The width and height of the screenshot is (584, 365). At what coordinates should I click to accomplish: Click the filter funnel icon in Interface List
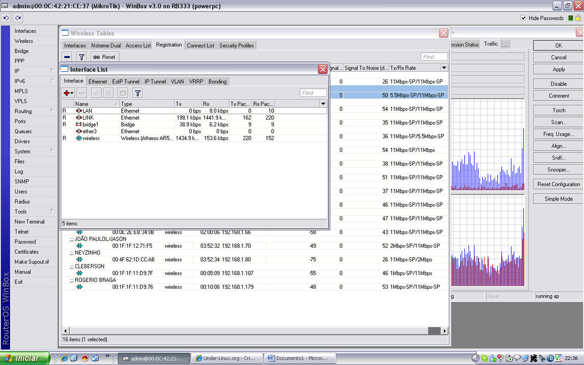tap(137, 93)
